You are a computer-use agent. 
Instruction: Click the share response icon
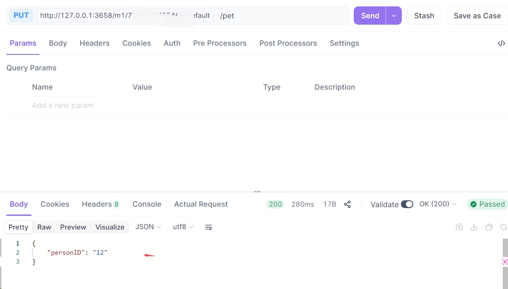tap(347, 204)
